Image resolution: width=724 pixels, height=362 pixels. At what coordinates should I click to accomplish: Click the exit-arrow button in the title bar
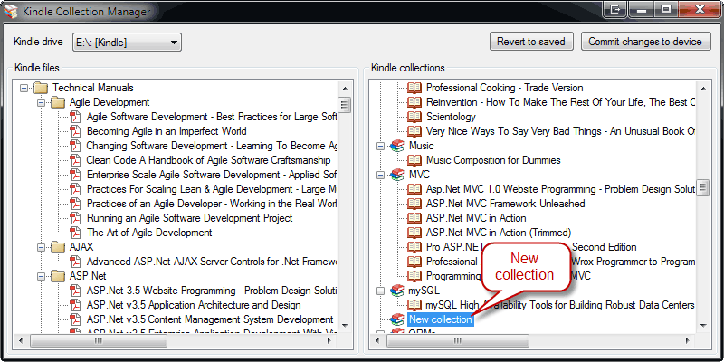click(x=615, y=9)
